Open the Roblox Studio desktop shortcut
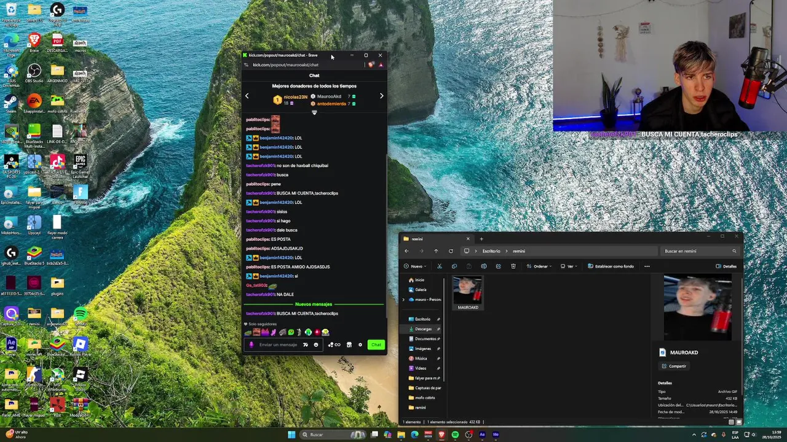 point(80,378)
